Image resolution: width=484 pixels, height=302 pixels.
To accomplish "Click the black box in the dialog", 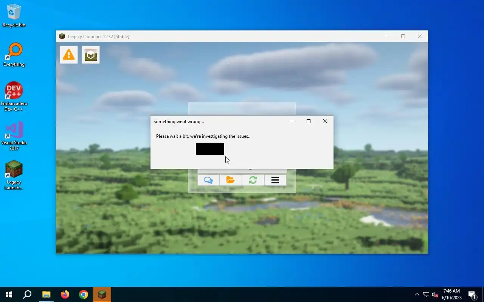I will pyautogui.click(x=210, y=149).
